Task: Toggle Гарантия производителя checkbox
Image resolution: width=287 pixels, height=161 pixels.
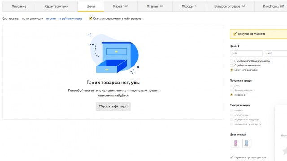Action: click(232, 157)
